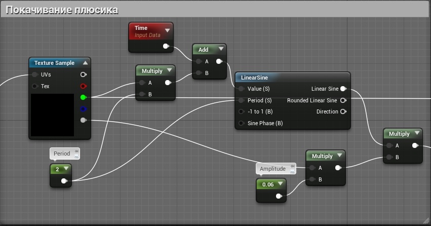Image resolution: width=431 pixels, height=226 pixels.
Task: Click the Texture Sample black preview thumbnail
Action: (52, 115)
